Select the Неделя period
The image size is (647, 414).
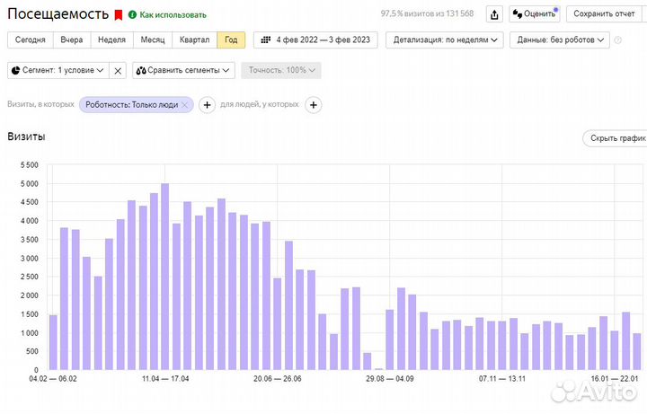point(111,40)
